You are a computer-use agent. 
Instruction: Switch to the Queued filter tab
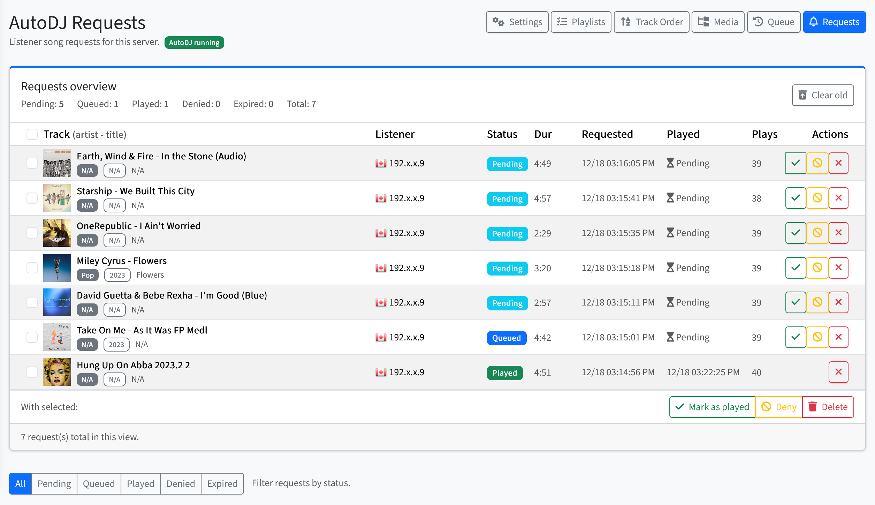pyautogui.click(x=99, y=484)
